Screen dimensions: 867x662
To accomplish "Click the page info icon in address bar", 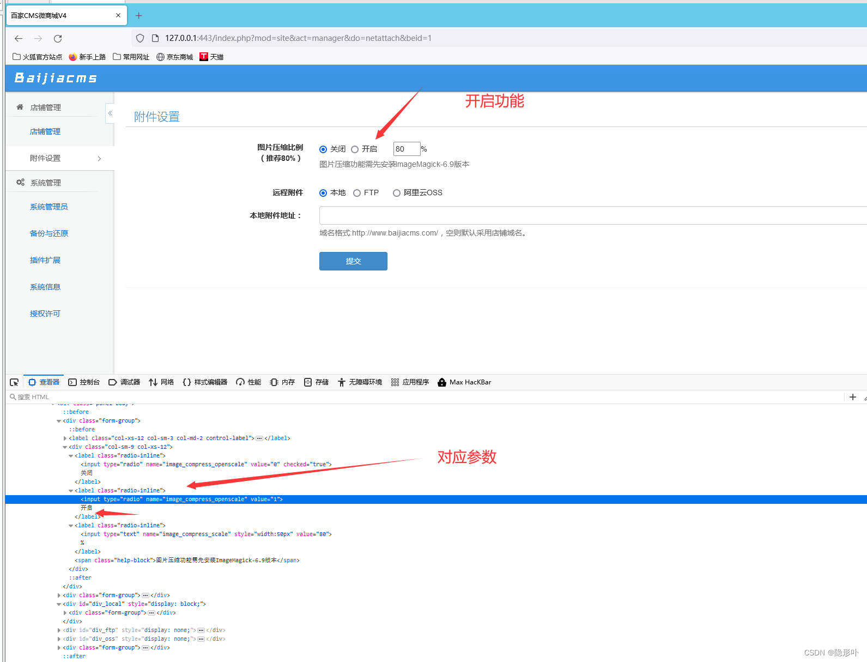I will point(155,38).
